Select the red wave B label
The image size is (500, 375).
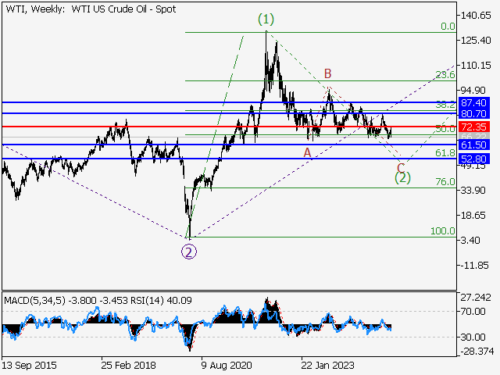pyautogui.click(x=329, y=73)
